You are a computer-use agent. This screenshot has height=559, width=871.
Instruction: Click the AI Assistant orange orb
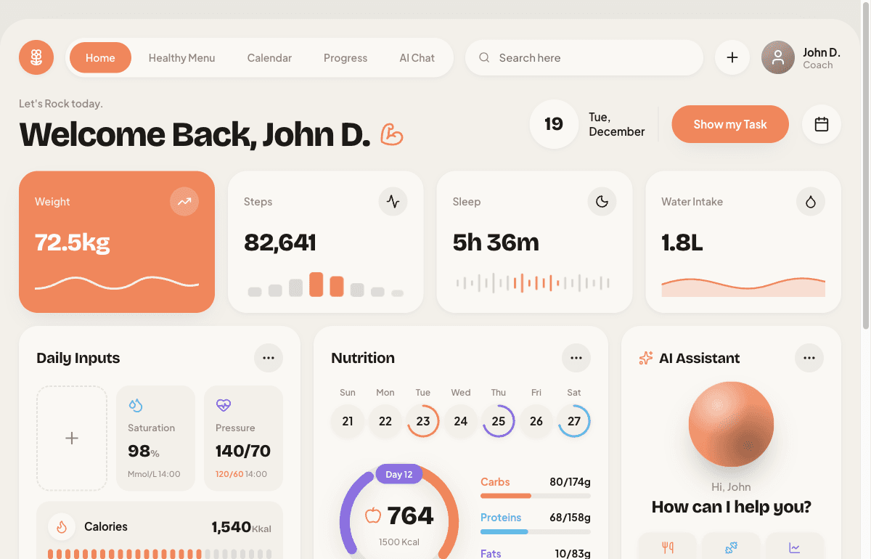coord(731,425)
